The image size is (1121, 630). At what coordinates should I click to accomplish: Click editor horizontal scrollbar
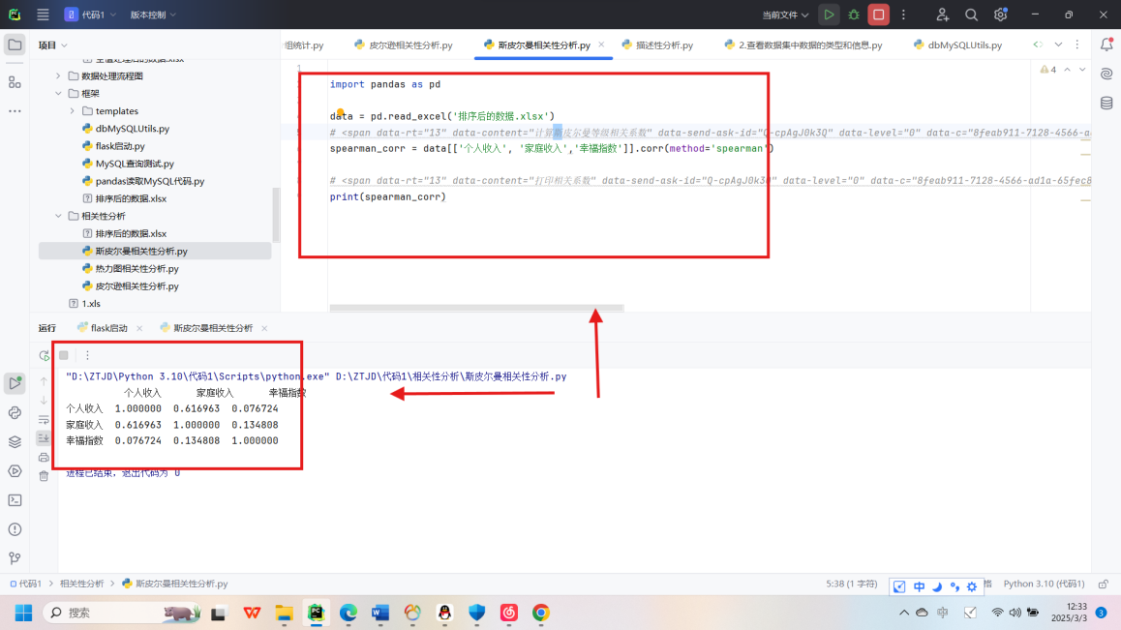(476, 308)
